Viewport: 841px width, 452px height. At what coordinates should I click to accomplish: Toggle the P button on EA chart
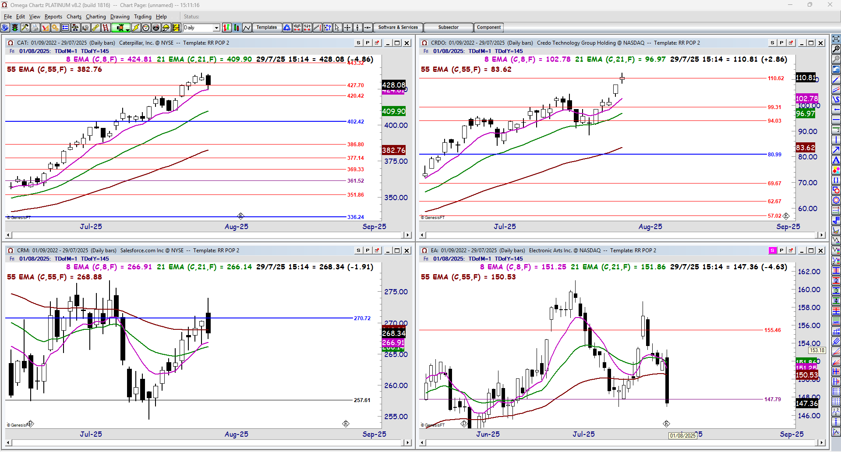[781, 251]
